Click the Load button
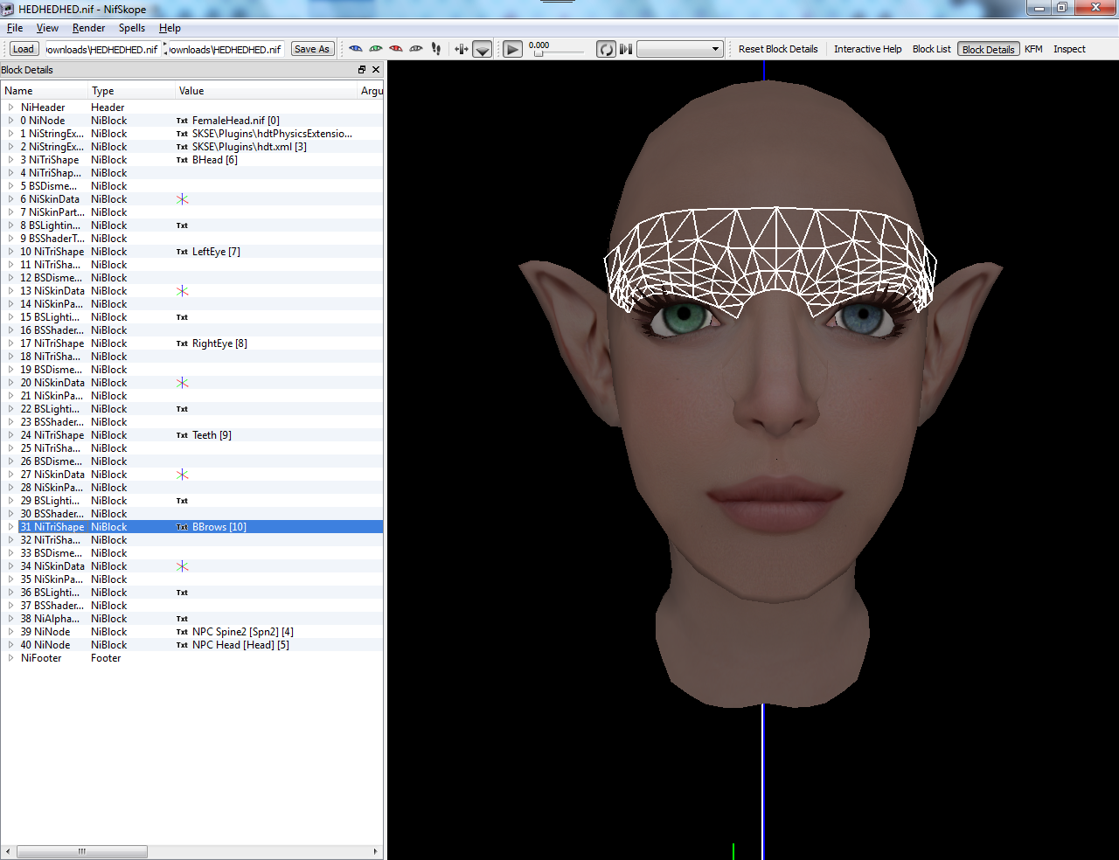Screen dimensions: 1119x860 pyautogui.click(x=24, y=49)
